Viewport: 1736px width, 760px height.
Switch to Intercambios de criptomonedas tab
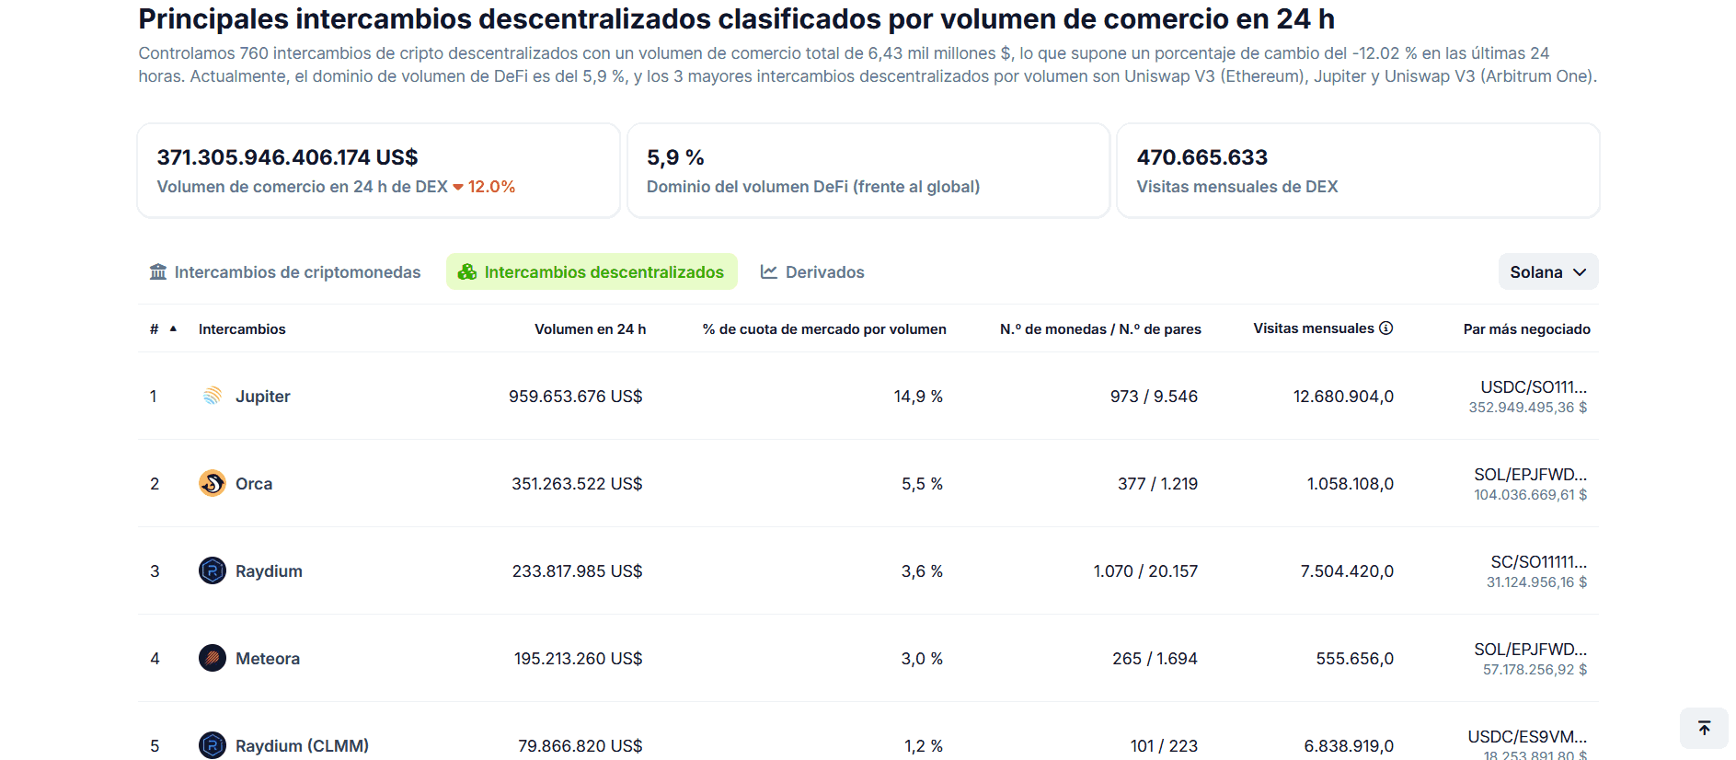point(298,271)
